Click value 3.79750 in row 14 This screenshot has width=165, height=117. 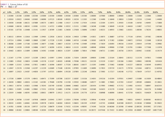(x=129, y=68)
